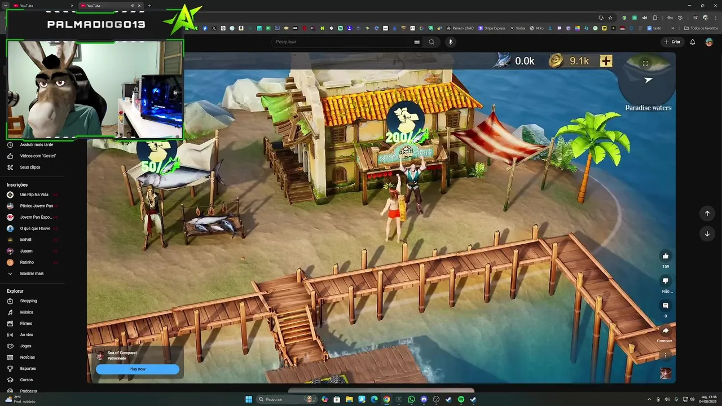Click the Música note icon
The height and width of the screenshot is (406, 722).
pyautogui.click(x=10, y=312)
